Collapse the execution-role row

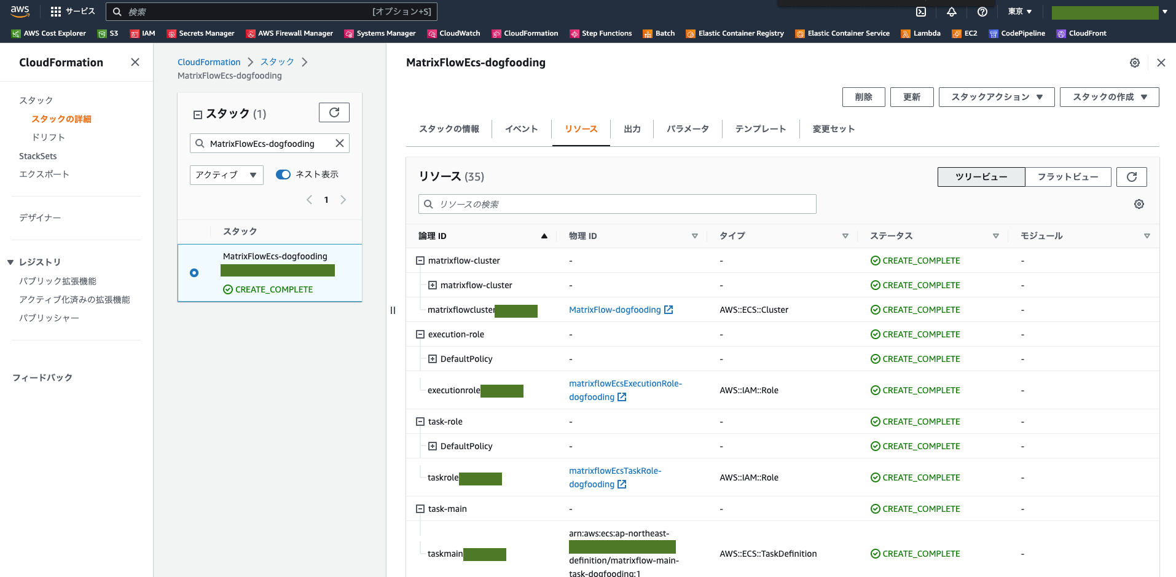420,334
